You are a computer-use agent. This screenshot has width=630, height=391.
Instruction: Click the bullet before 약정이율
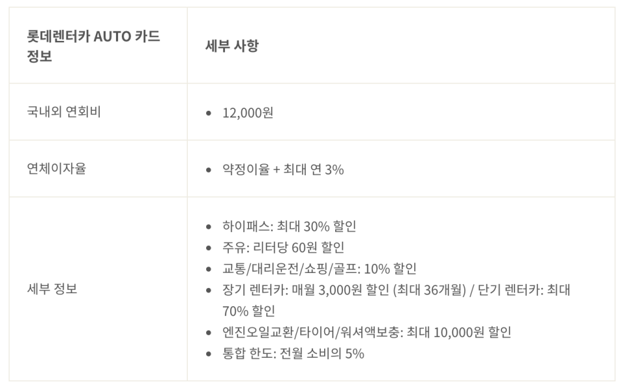[209, 170]
